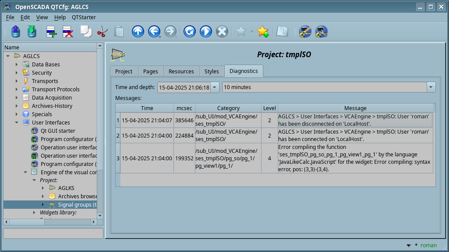Screen dimensions: 449x252
Task: Navigate back using the left arrow icon
Action: point(154,31)
